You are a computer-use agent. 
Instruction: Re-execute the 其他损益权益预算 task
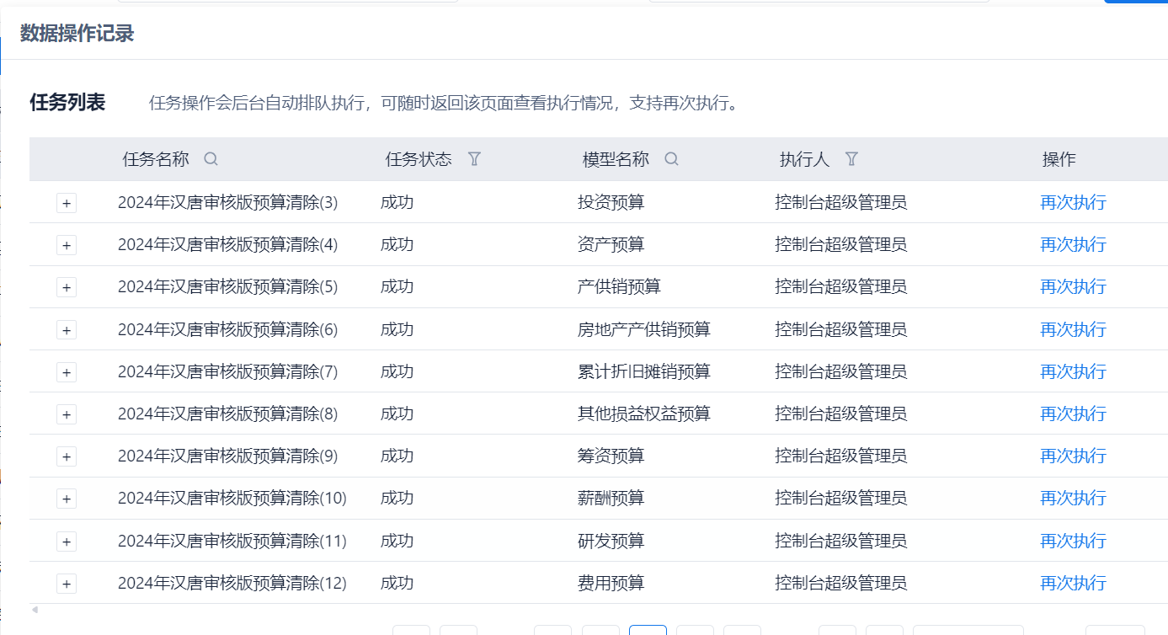coord(1073,414)
